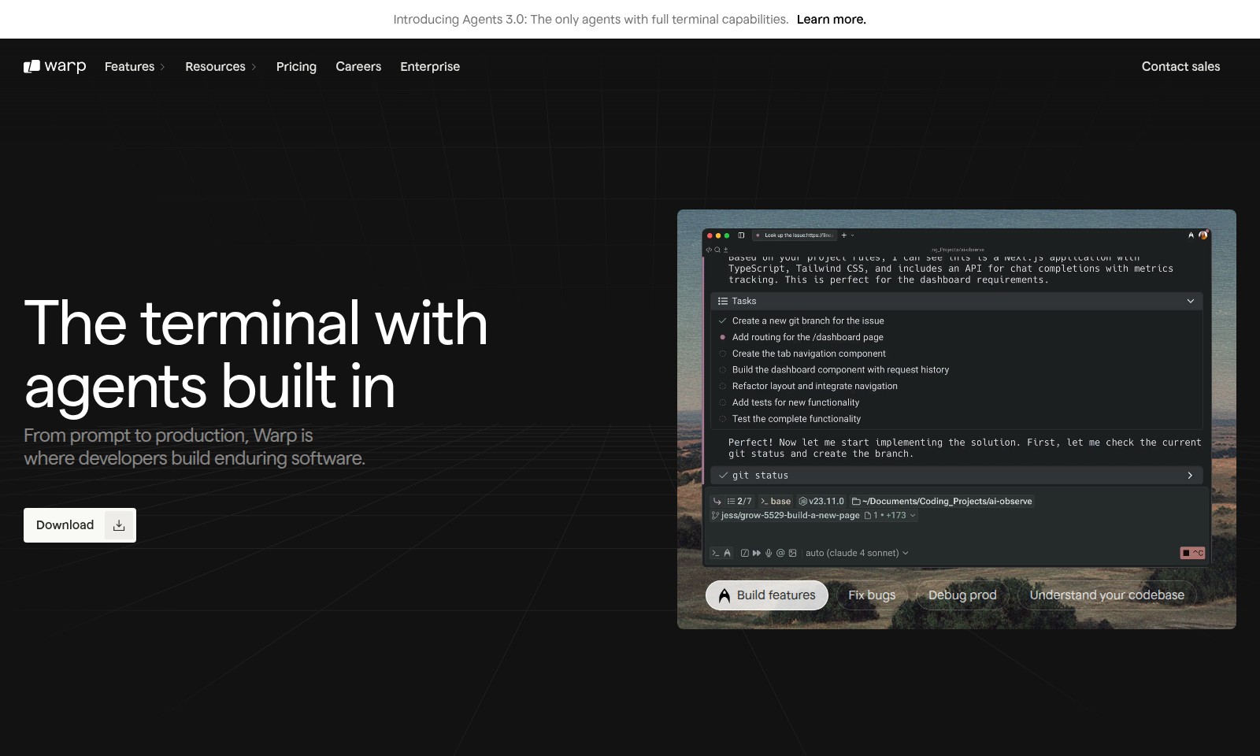Image resolution: width=1260 pixels, height=756 pixels.
Task: Click the ~/Documents/Coding_Projects/ai-observe directory chip
Action: (942, 501)
